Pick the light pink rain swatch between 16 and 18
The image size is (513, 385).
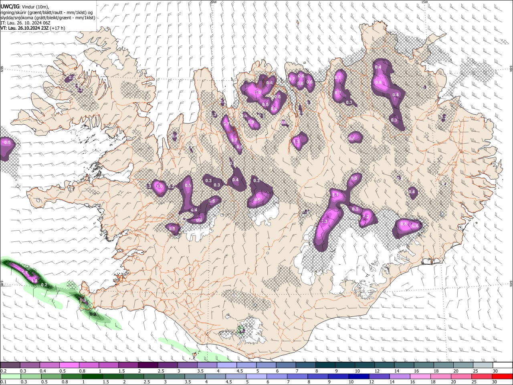coord(421,376)
